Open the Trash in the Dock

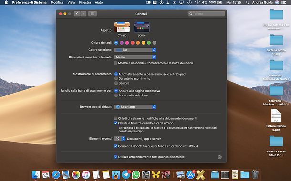coord(255,174)
